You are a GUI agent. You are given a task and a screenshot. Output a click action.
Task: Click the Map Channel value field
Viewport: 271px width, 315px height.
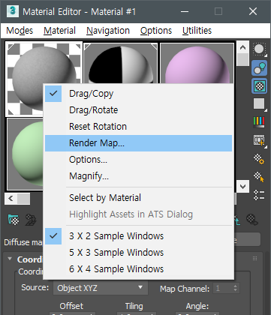(223, 288)
